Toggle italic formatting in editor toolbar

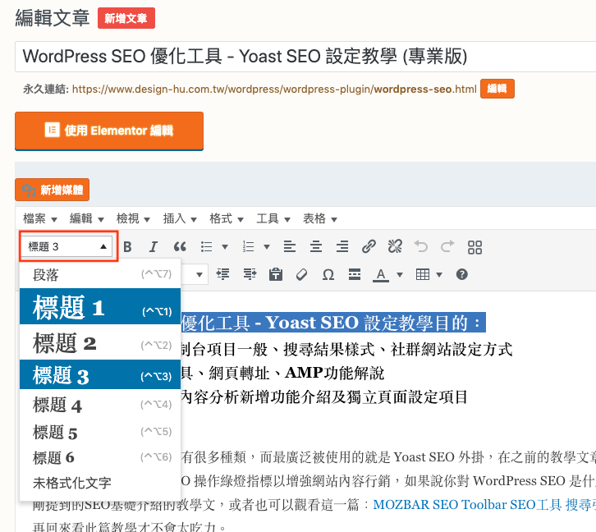[154, 247]
